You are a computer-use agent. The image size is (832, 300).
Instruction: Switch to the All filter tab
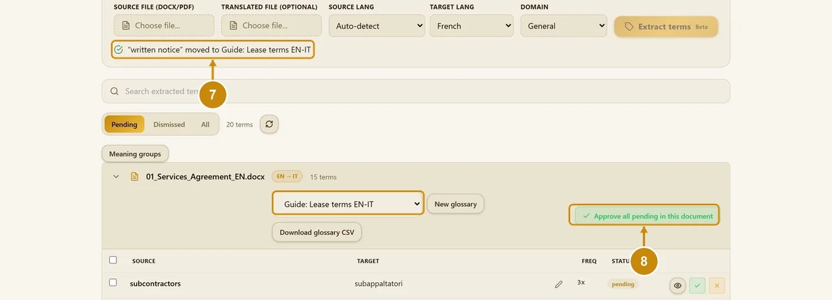pyautogui.click(x=205, y=125)
